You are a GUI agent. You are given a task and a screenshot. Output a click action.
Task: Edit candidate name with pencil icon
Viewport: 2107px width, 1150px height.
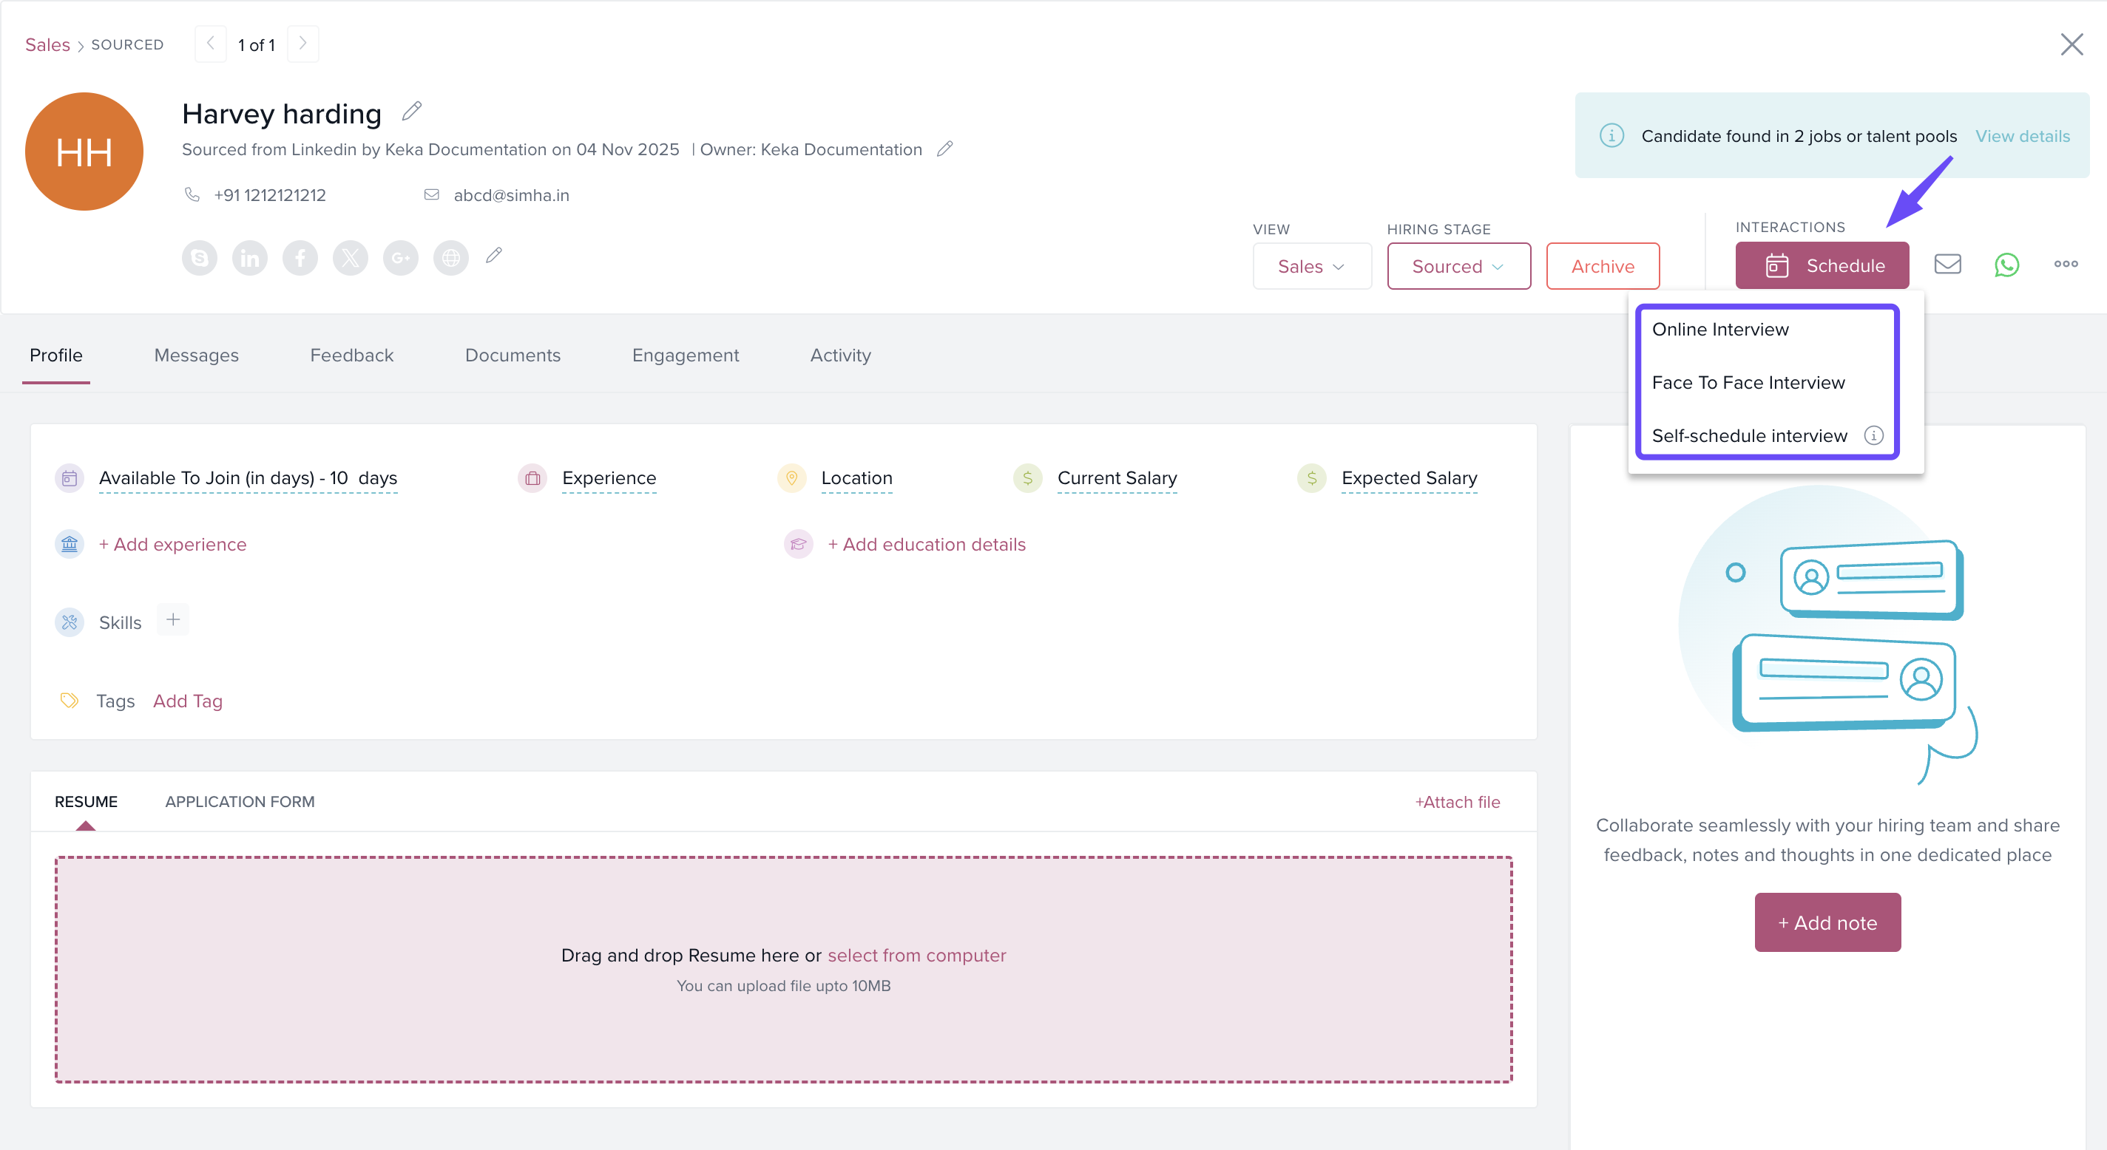click(x=412, y=111)
